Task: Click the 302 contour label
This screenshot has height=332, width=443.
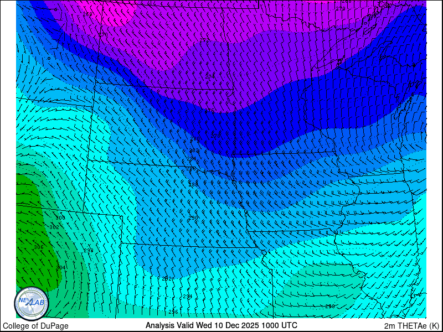Action: 54,227
